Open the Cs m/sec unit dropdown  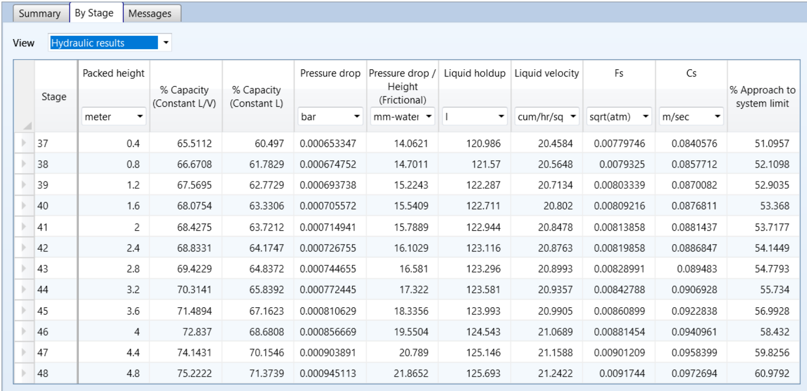(691, 117)
